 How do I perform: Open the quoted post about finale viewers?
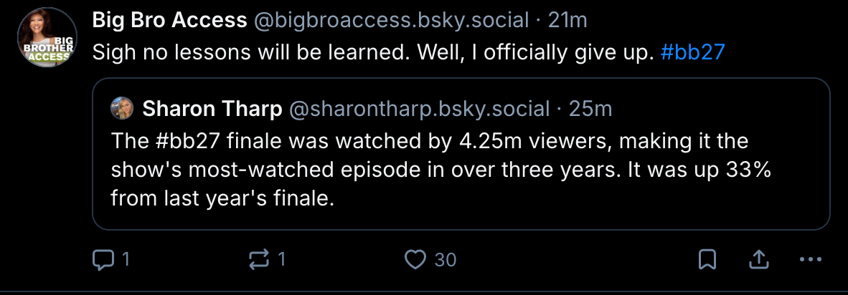459,169
